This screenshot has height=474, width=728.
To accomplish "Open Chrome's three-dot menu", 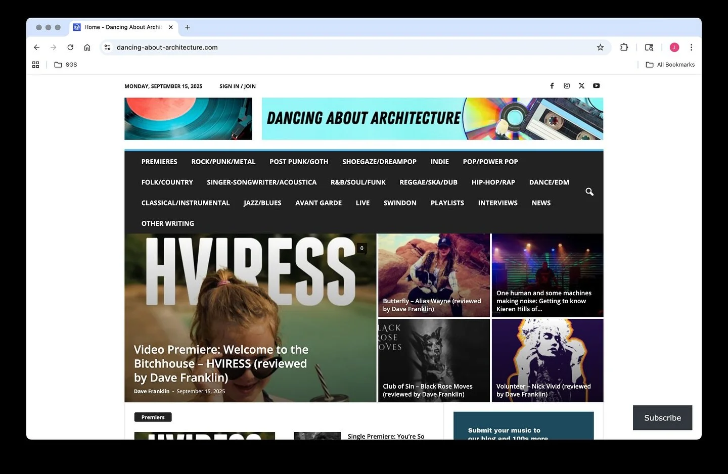I will point(691,47).
